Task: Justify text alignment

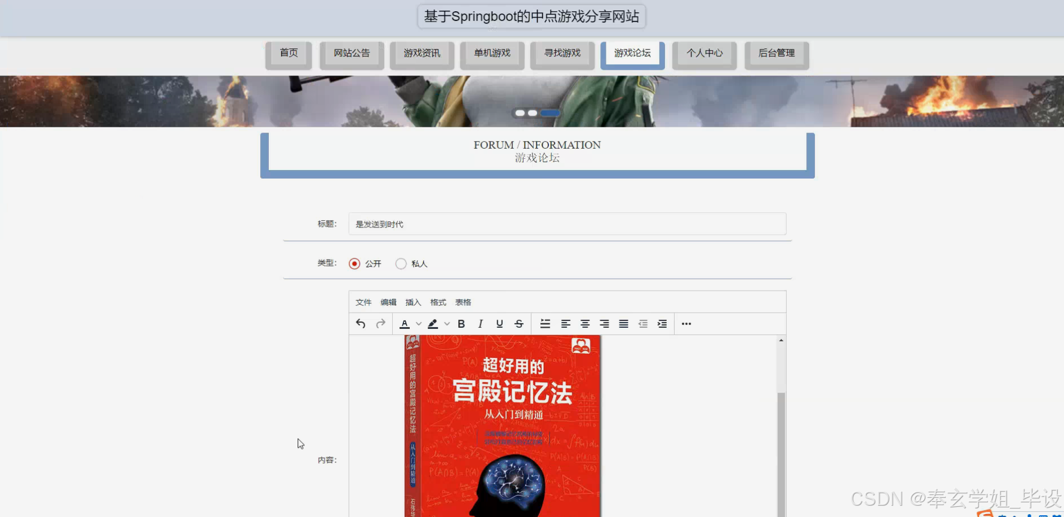Action: 623,324
